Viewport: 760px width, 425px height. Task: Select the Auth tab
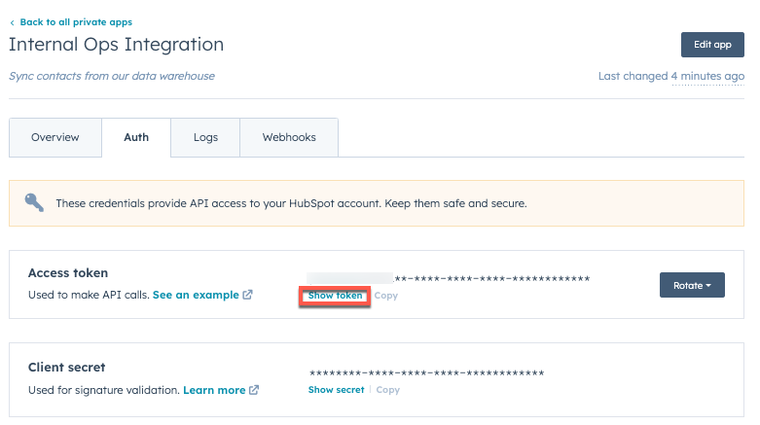[136, 138]
